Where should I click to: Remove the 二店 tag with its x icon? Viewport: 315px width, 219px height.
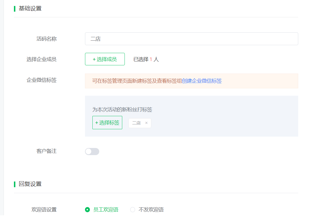point(146,123)
